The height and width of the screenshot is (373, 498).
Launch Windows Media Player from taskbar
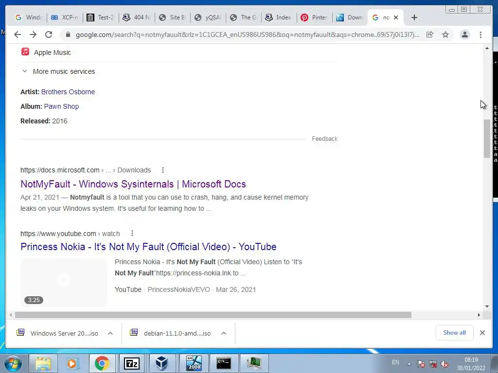(72, 363)
